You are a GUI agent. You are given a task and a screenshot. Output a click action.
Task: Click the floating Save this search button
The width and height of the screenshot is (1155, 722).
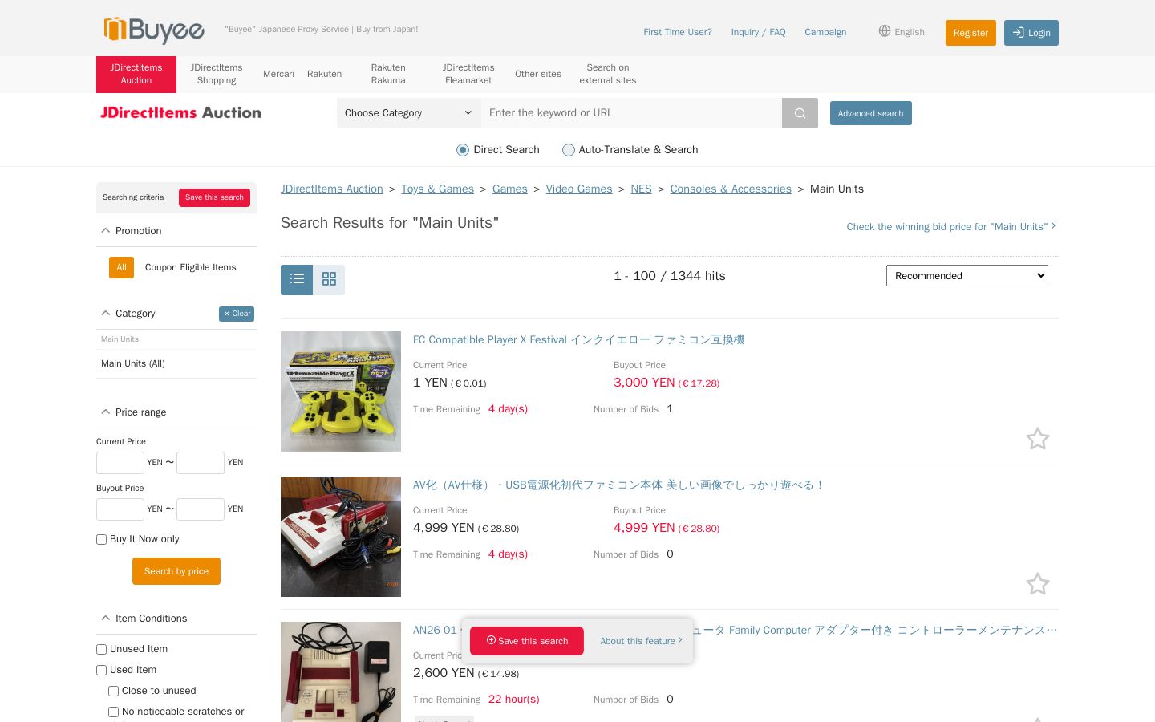(527, 641)
